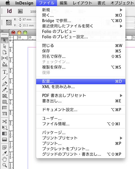Image resolution: width=135 pixels, height=169 pixels.
Task: Choose the reference point locator grid
Action: (x=9, y=22)
